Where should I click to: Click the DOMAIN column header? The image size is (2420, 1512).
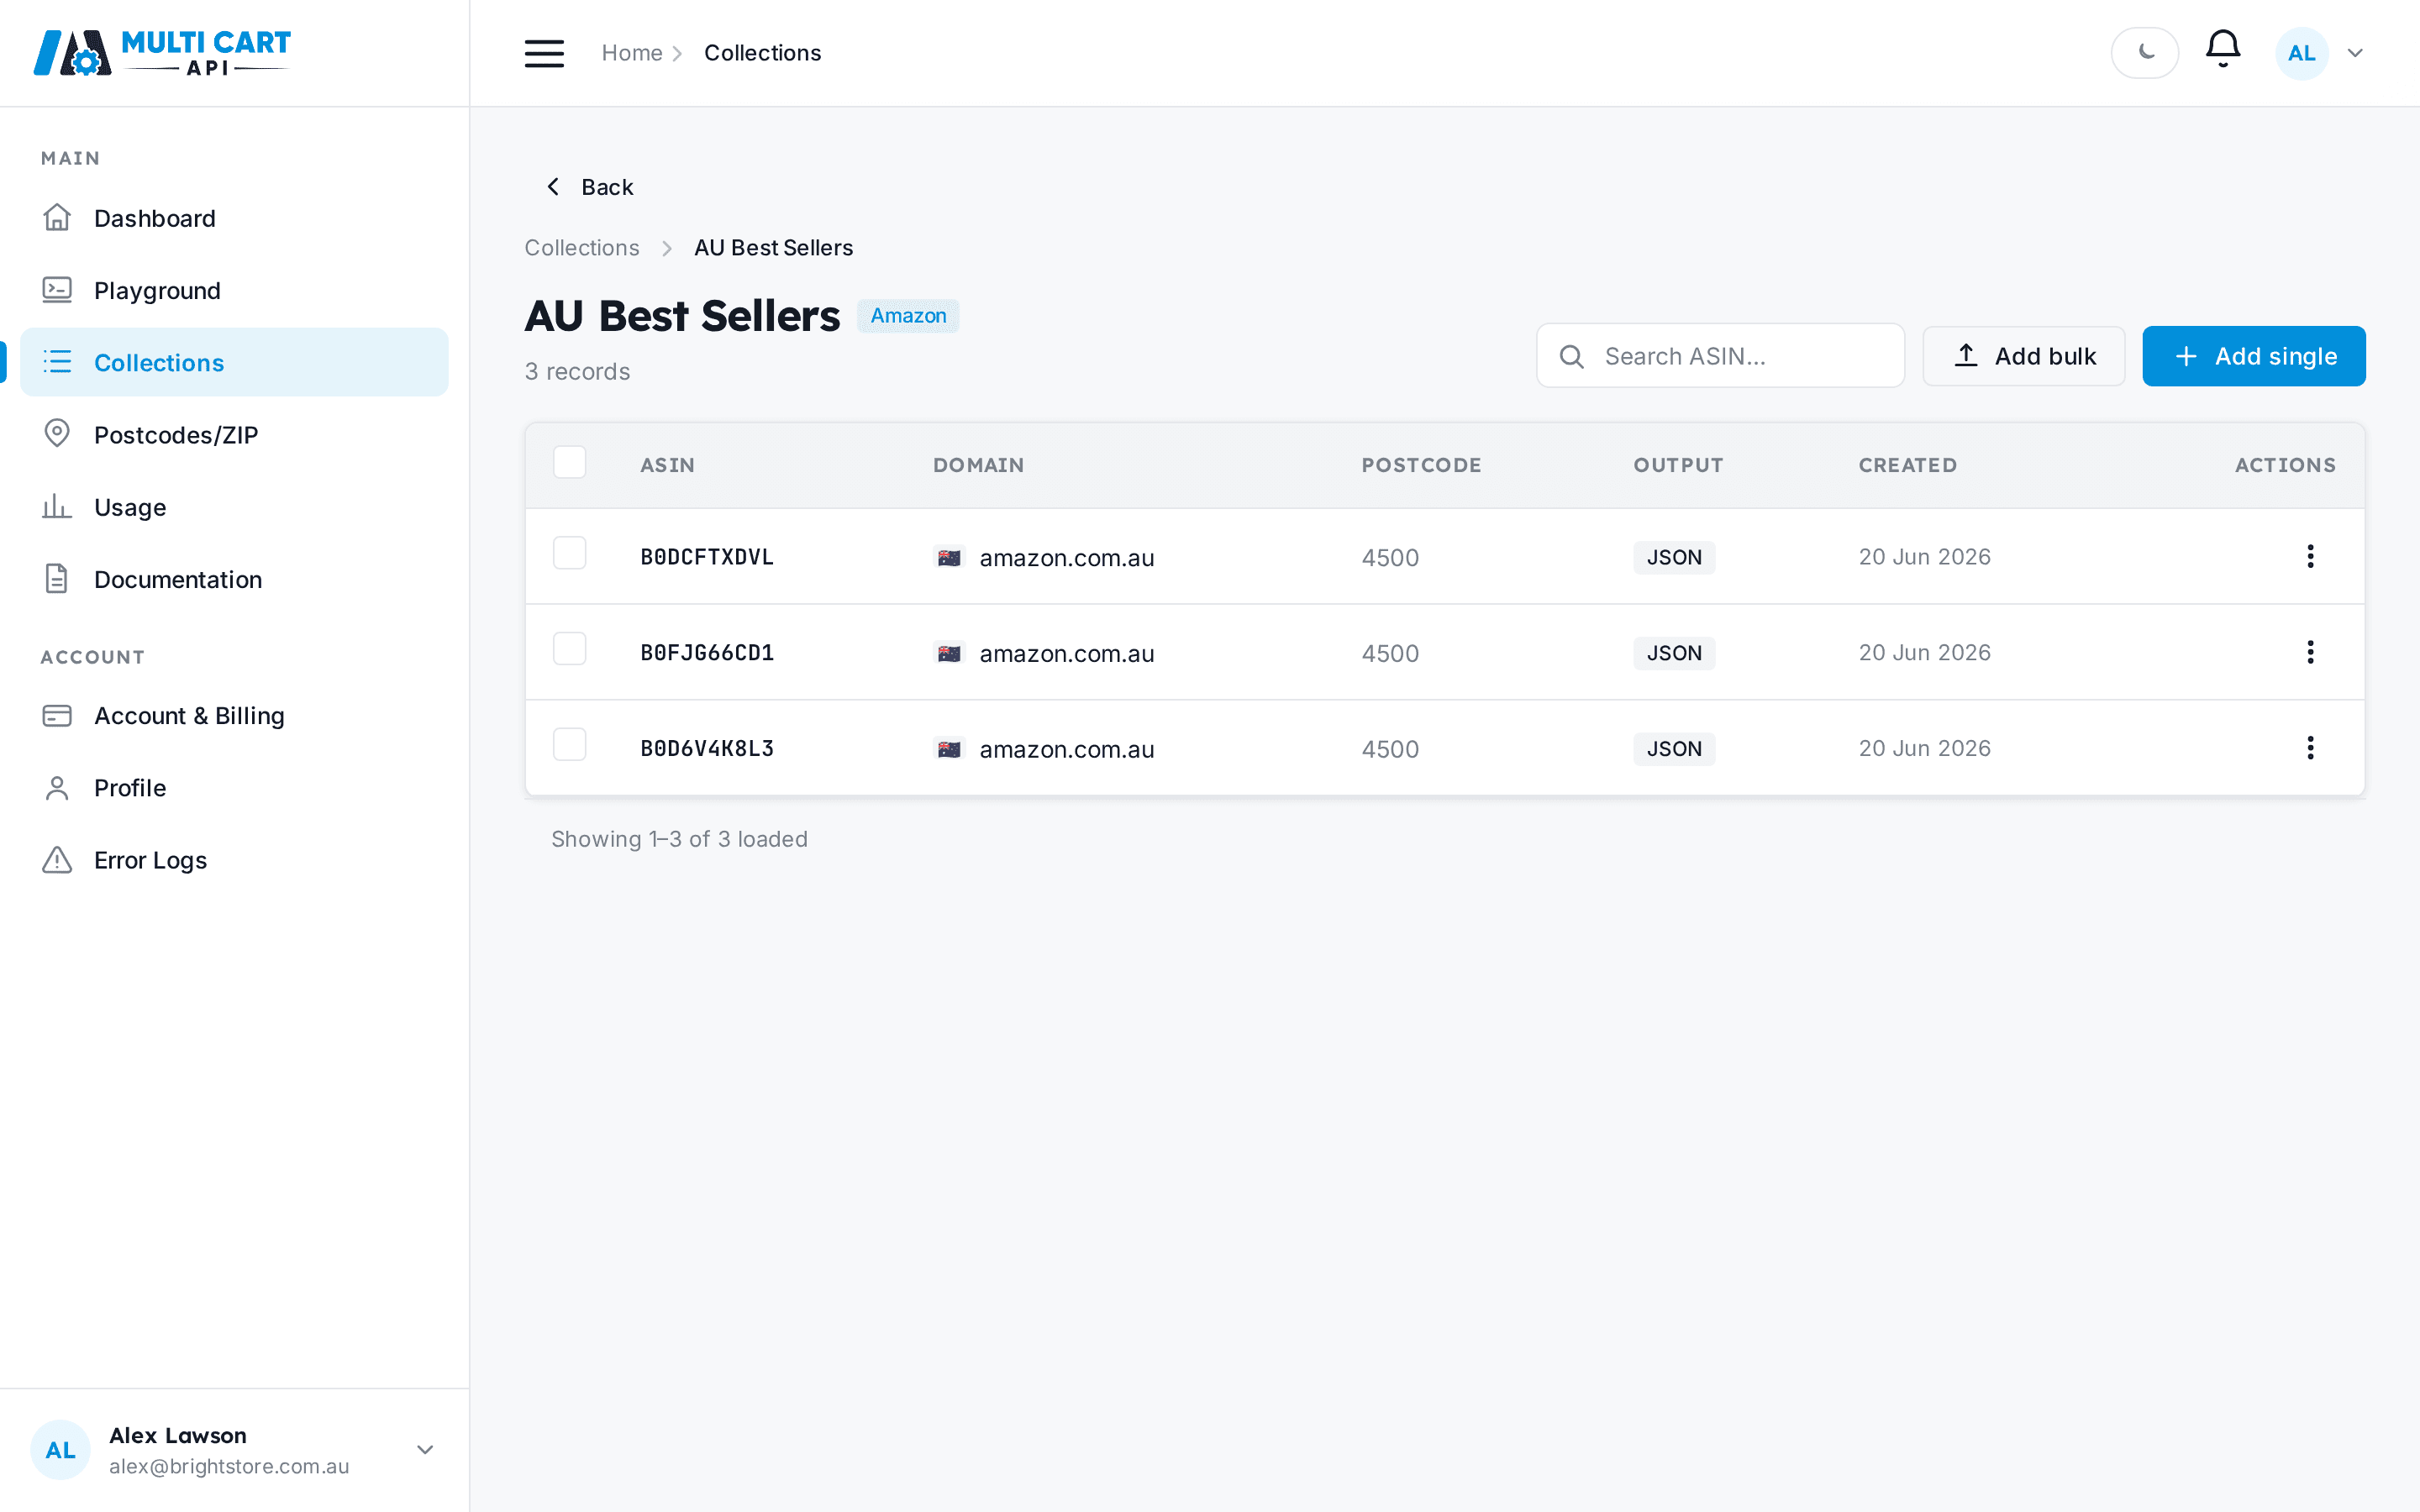(x=978, y=465)
